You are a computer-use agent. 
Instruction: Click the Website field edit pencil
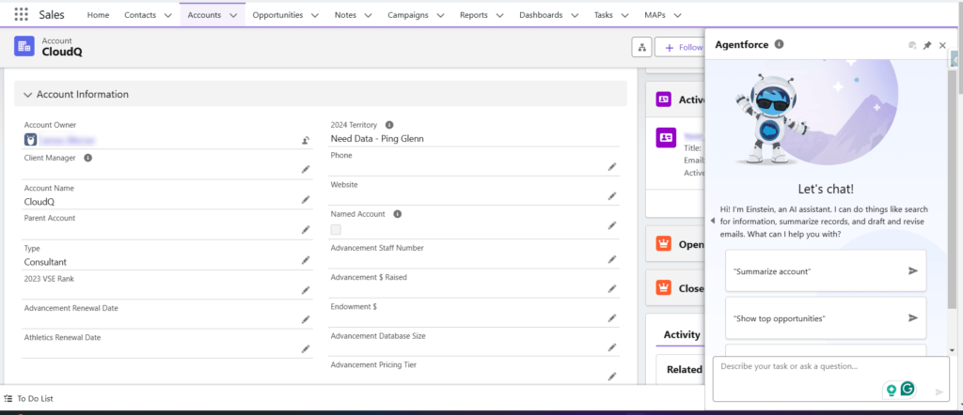612,196
